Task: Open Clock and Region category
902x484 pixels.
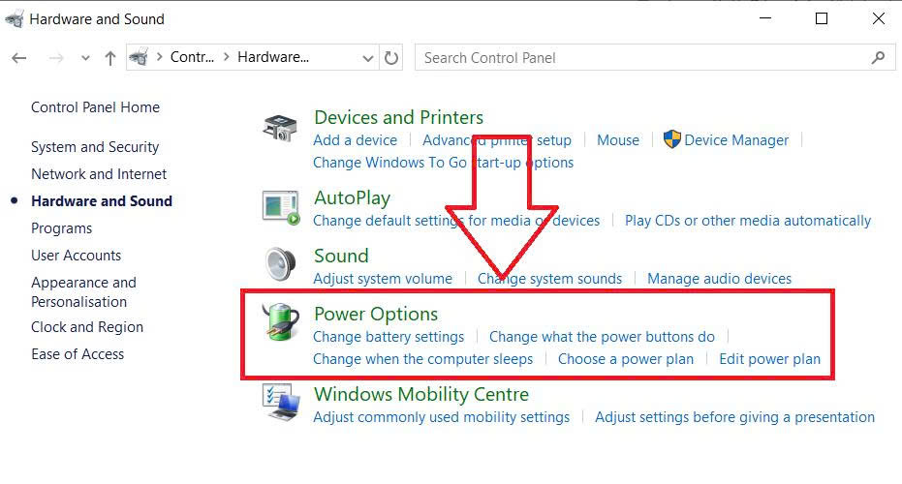Action: (x=87, y=327)
